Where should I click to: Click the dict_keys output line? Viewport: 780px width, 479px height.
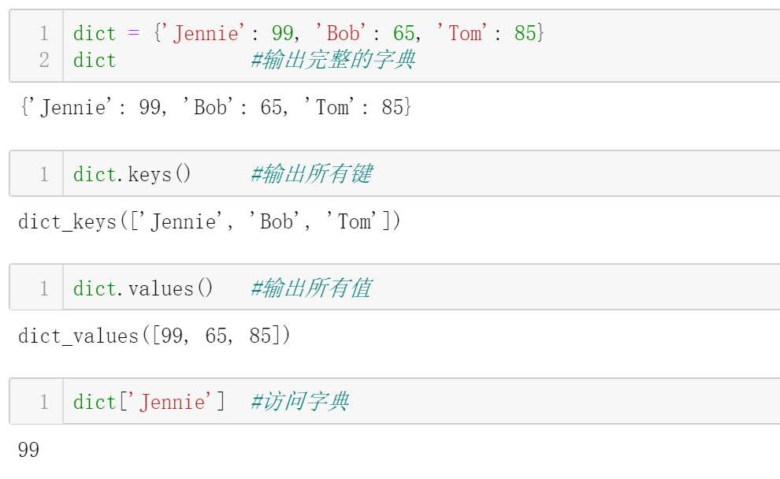coord(210,222)
